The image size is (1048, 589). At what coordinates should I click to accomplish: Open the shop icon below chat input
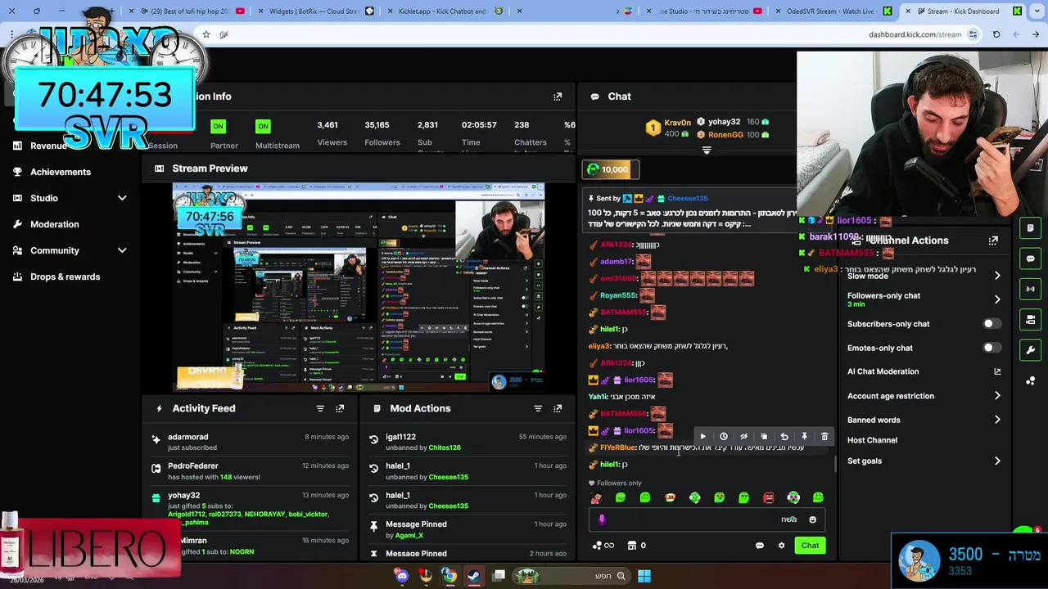coord(631,546)
